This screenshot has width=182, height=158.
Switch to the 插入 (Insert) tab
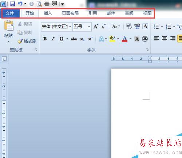[48, 13]
